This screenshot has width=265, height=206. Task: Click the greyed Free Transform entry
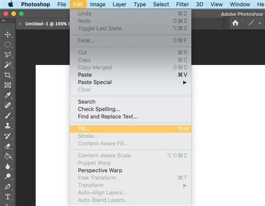(x=130, y=178)
